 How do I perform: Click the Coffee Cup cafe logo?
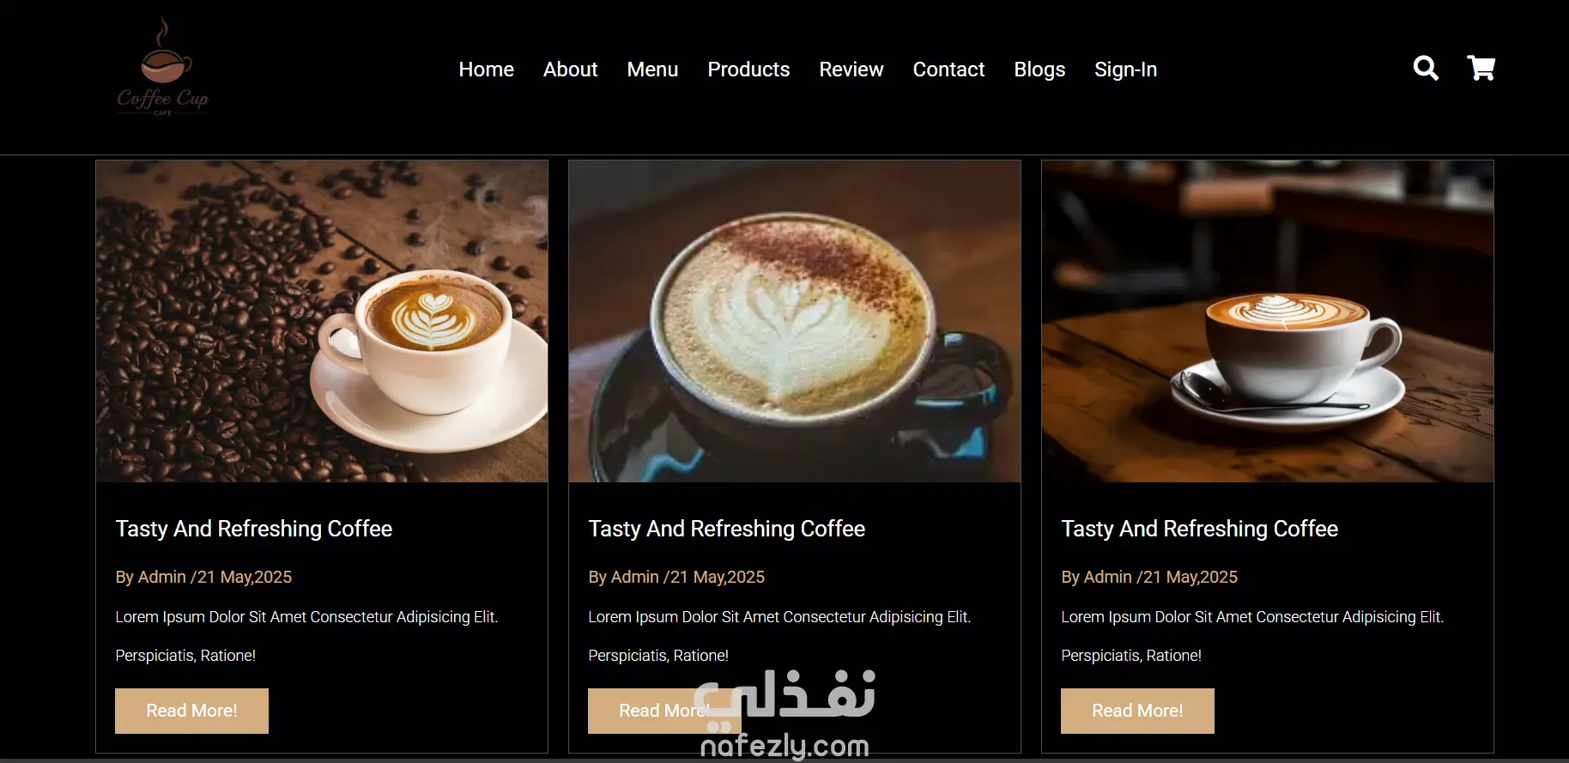tap(163, 66)
